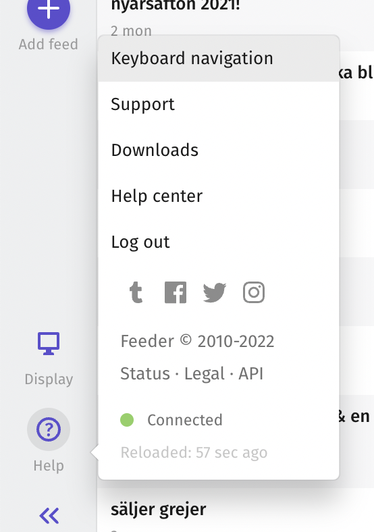Collapse the sidebar with double chevron
This screenshot has width=374, height=532.
[49, 516]
